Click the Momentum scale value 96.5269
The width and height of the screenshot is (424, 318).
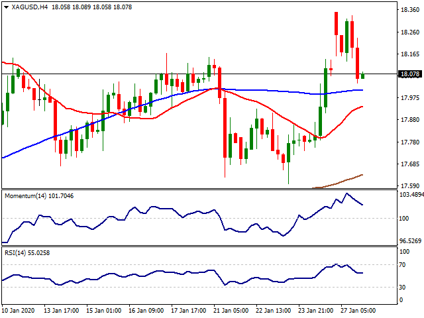click(x=410, y=240)
